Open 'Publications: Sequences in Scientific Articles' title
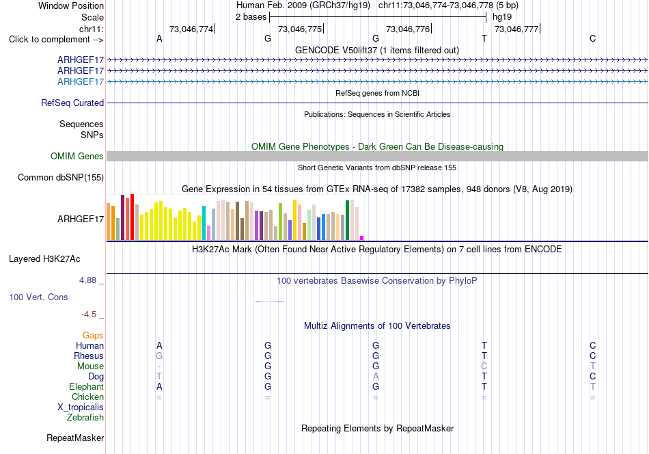 tap(377, 114)
